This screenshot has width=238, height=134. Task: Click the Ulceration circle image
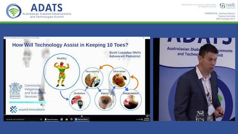(119, 78)
